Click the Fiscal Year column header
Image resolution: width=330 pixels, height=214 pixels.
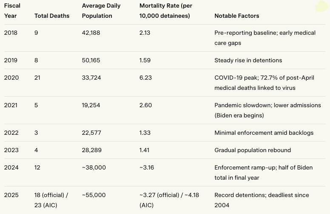click(12, 11)
